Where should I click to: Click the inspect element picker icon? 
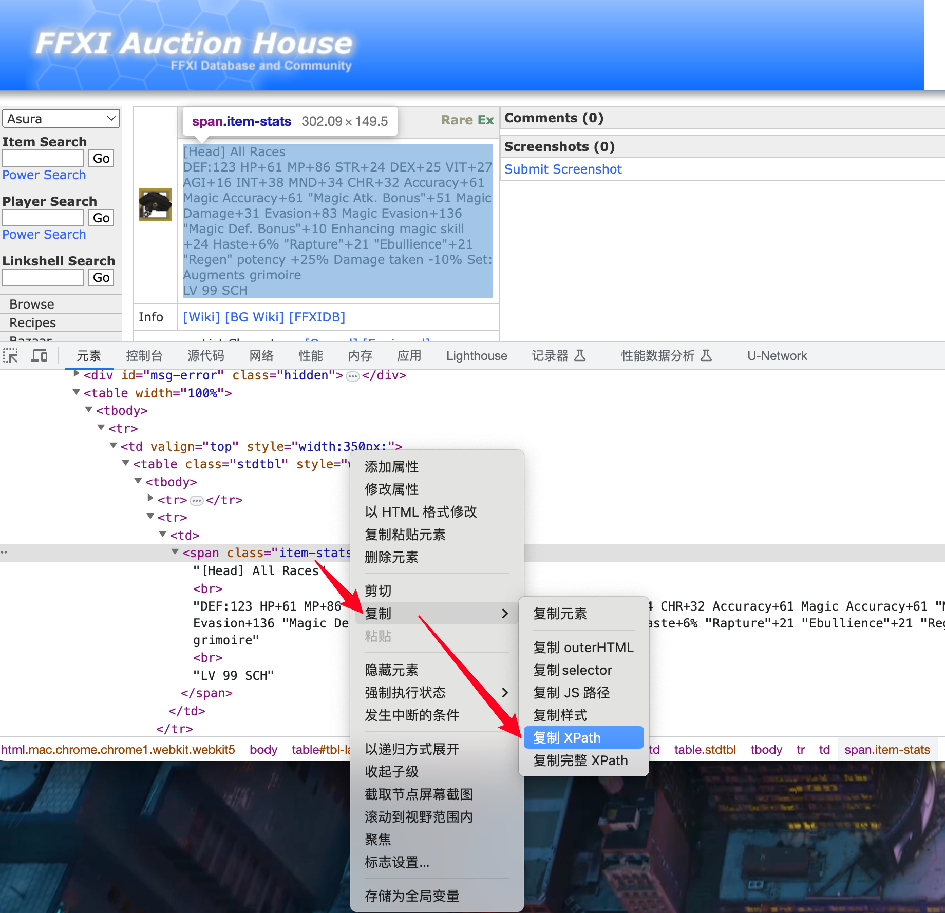click(10, 355)
